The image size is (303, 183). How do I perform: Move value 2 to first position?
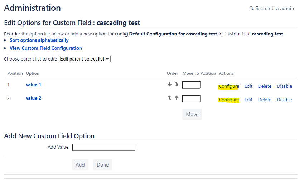(x=170, y=98)
